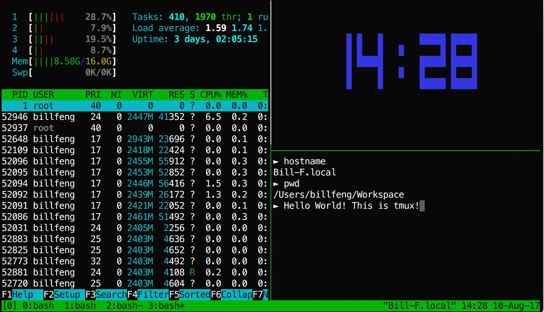Switch to tmux window 1:bash
Screen dimensions: 544x312
tap(80, 306)
